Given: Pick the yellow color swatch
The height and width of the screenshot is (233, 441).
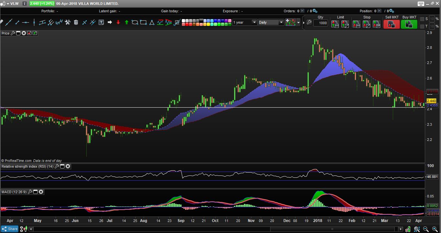Looking at the screenshot, I should pos(208,24).
